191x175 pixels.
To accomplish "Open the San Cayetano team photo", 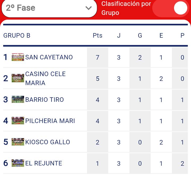I will pos(18,57).
